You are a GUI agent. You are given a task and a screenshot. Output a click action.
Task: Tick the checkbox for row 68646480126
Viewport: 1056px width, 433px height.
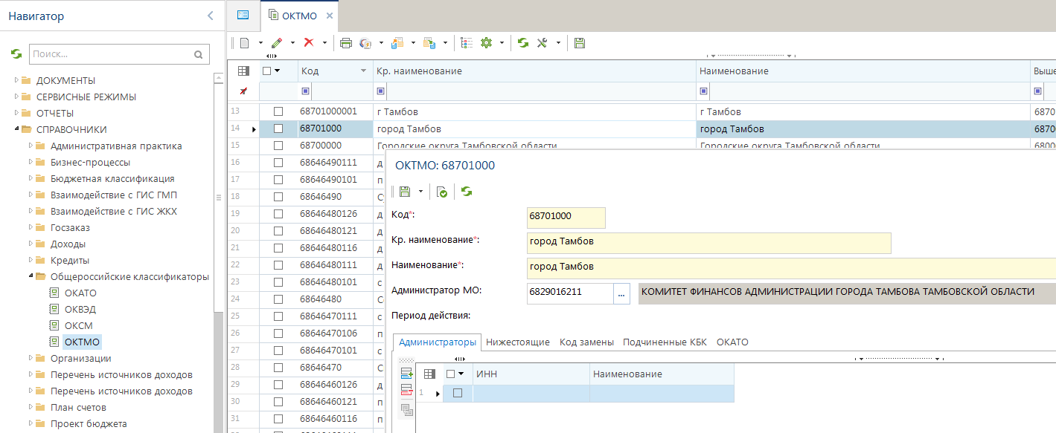pyautogui.click(x=278, y=214)
